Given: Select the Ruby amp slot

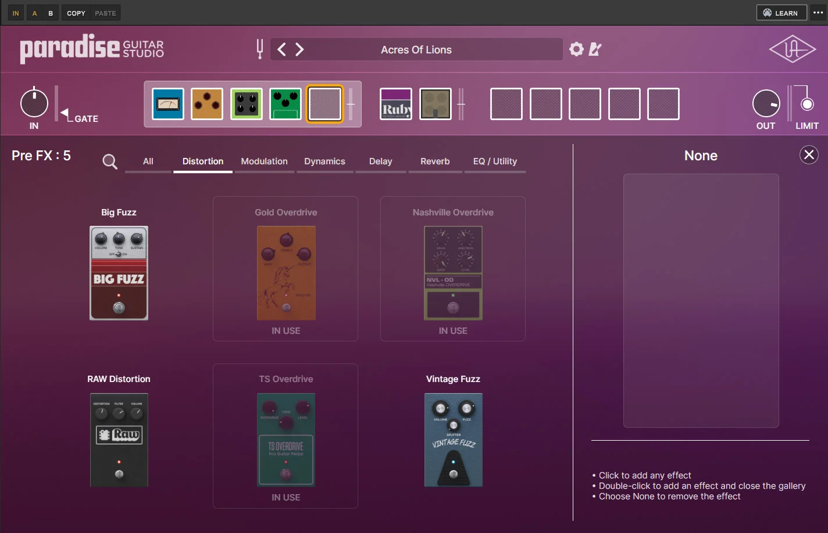Looking at the screenshot, I should click(x=396, y=104).
